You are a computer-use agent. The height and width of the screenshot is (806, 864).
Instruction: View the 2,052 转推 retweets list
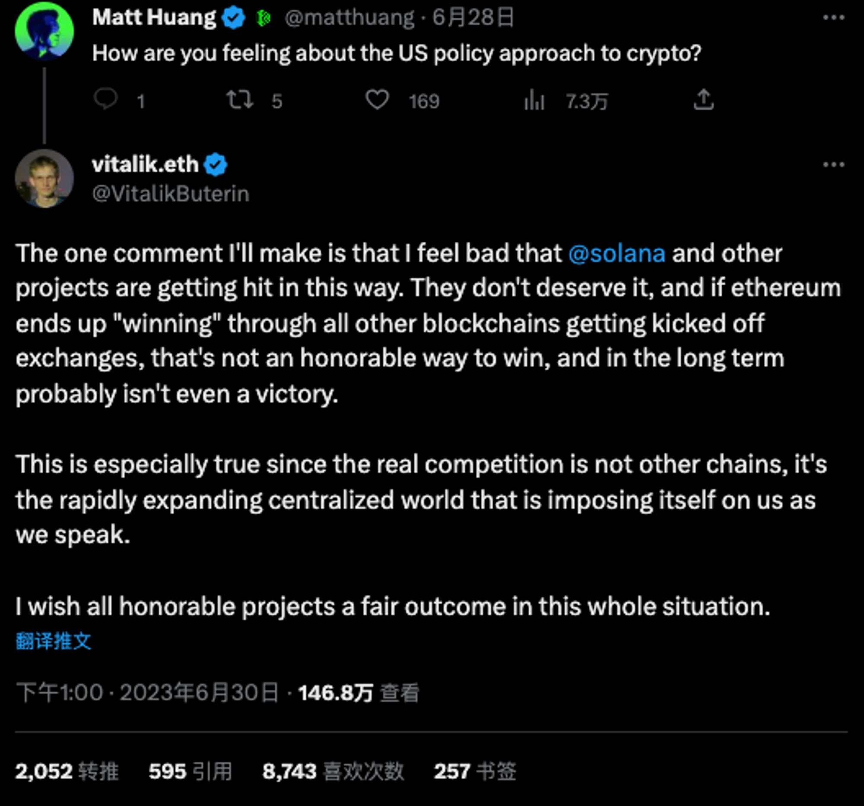point(67,772)
